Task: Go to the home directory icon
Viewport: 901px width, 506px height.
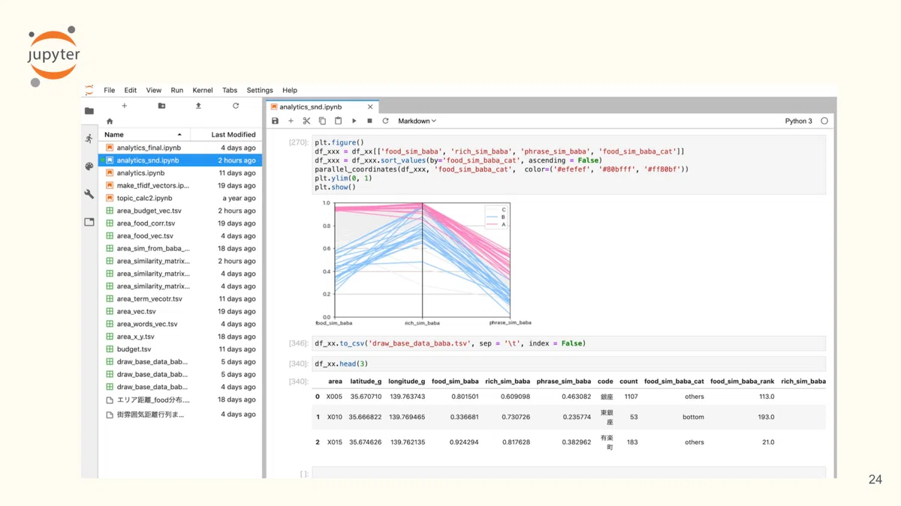Action: [x=110, y=121]
